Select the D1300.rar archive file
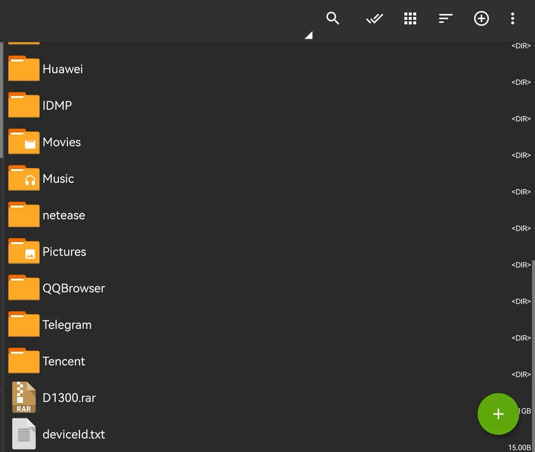This screenshot has width=535, height=452. tap(267, 398)
